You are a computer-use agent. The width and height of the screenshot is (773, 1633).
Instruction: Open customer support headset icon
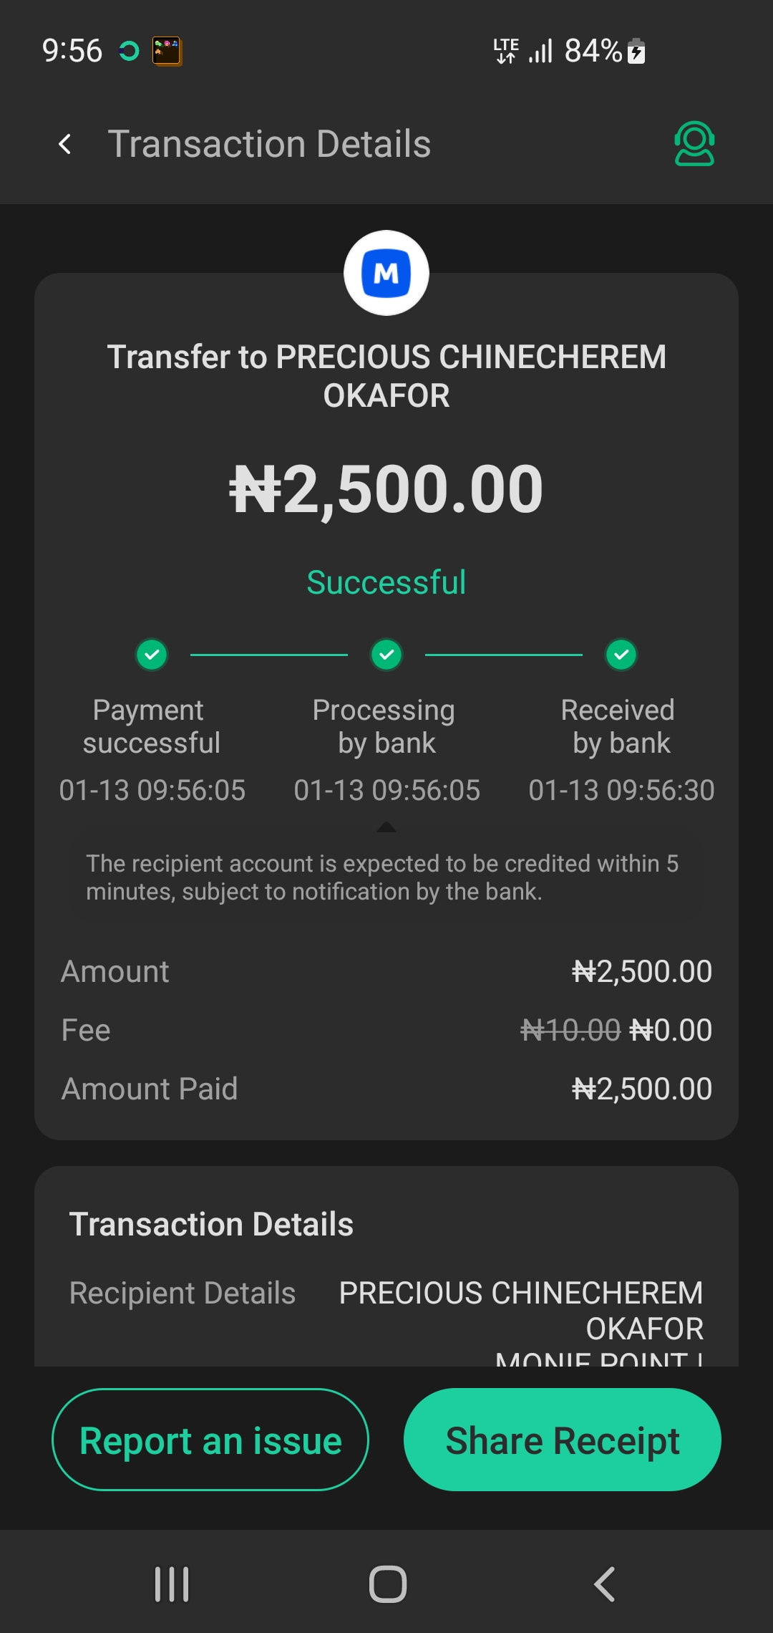694,144
